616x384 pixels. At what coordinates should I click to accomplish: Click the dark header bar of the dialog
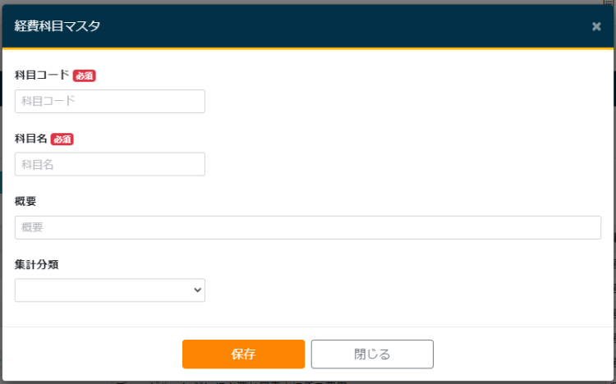[329, 26]
